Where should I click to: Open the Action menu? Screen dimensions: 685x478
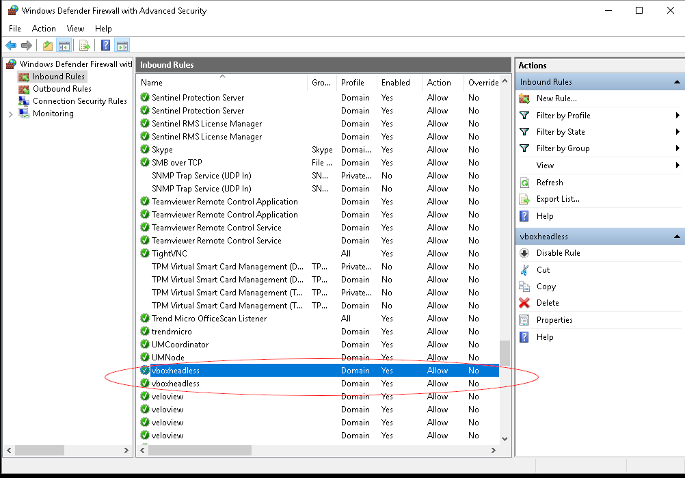pos(44,29)
